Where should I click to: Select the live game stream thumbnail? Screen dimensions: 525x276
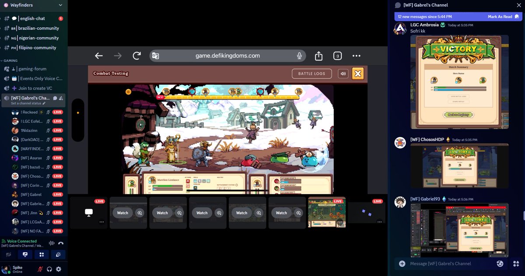(327, 213)
